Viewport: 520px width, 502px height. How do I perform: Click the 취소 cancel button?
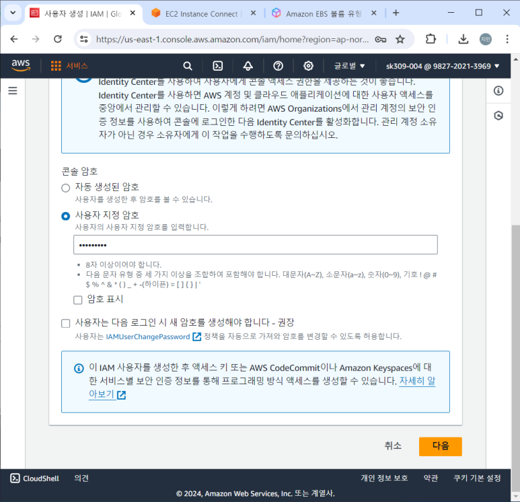tap(393, 445)
